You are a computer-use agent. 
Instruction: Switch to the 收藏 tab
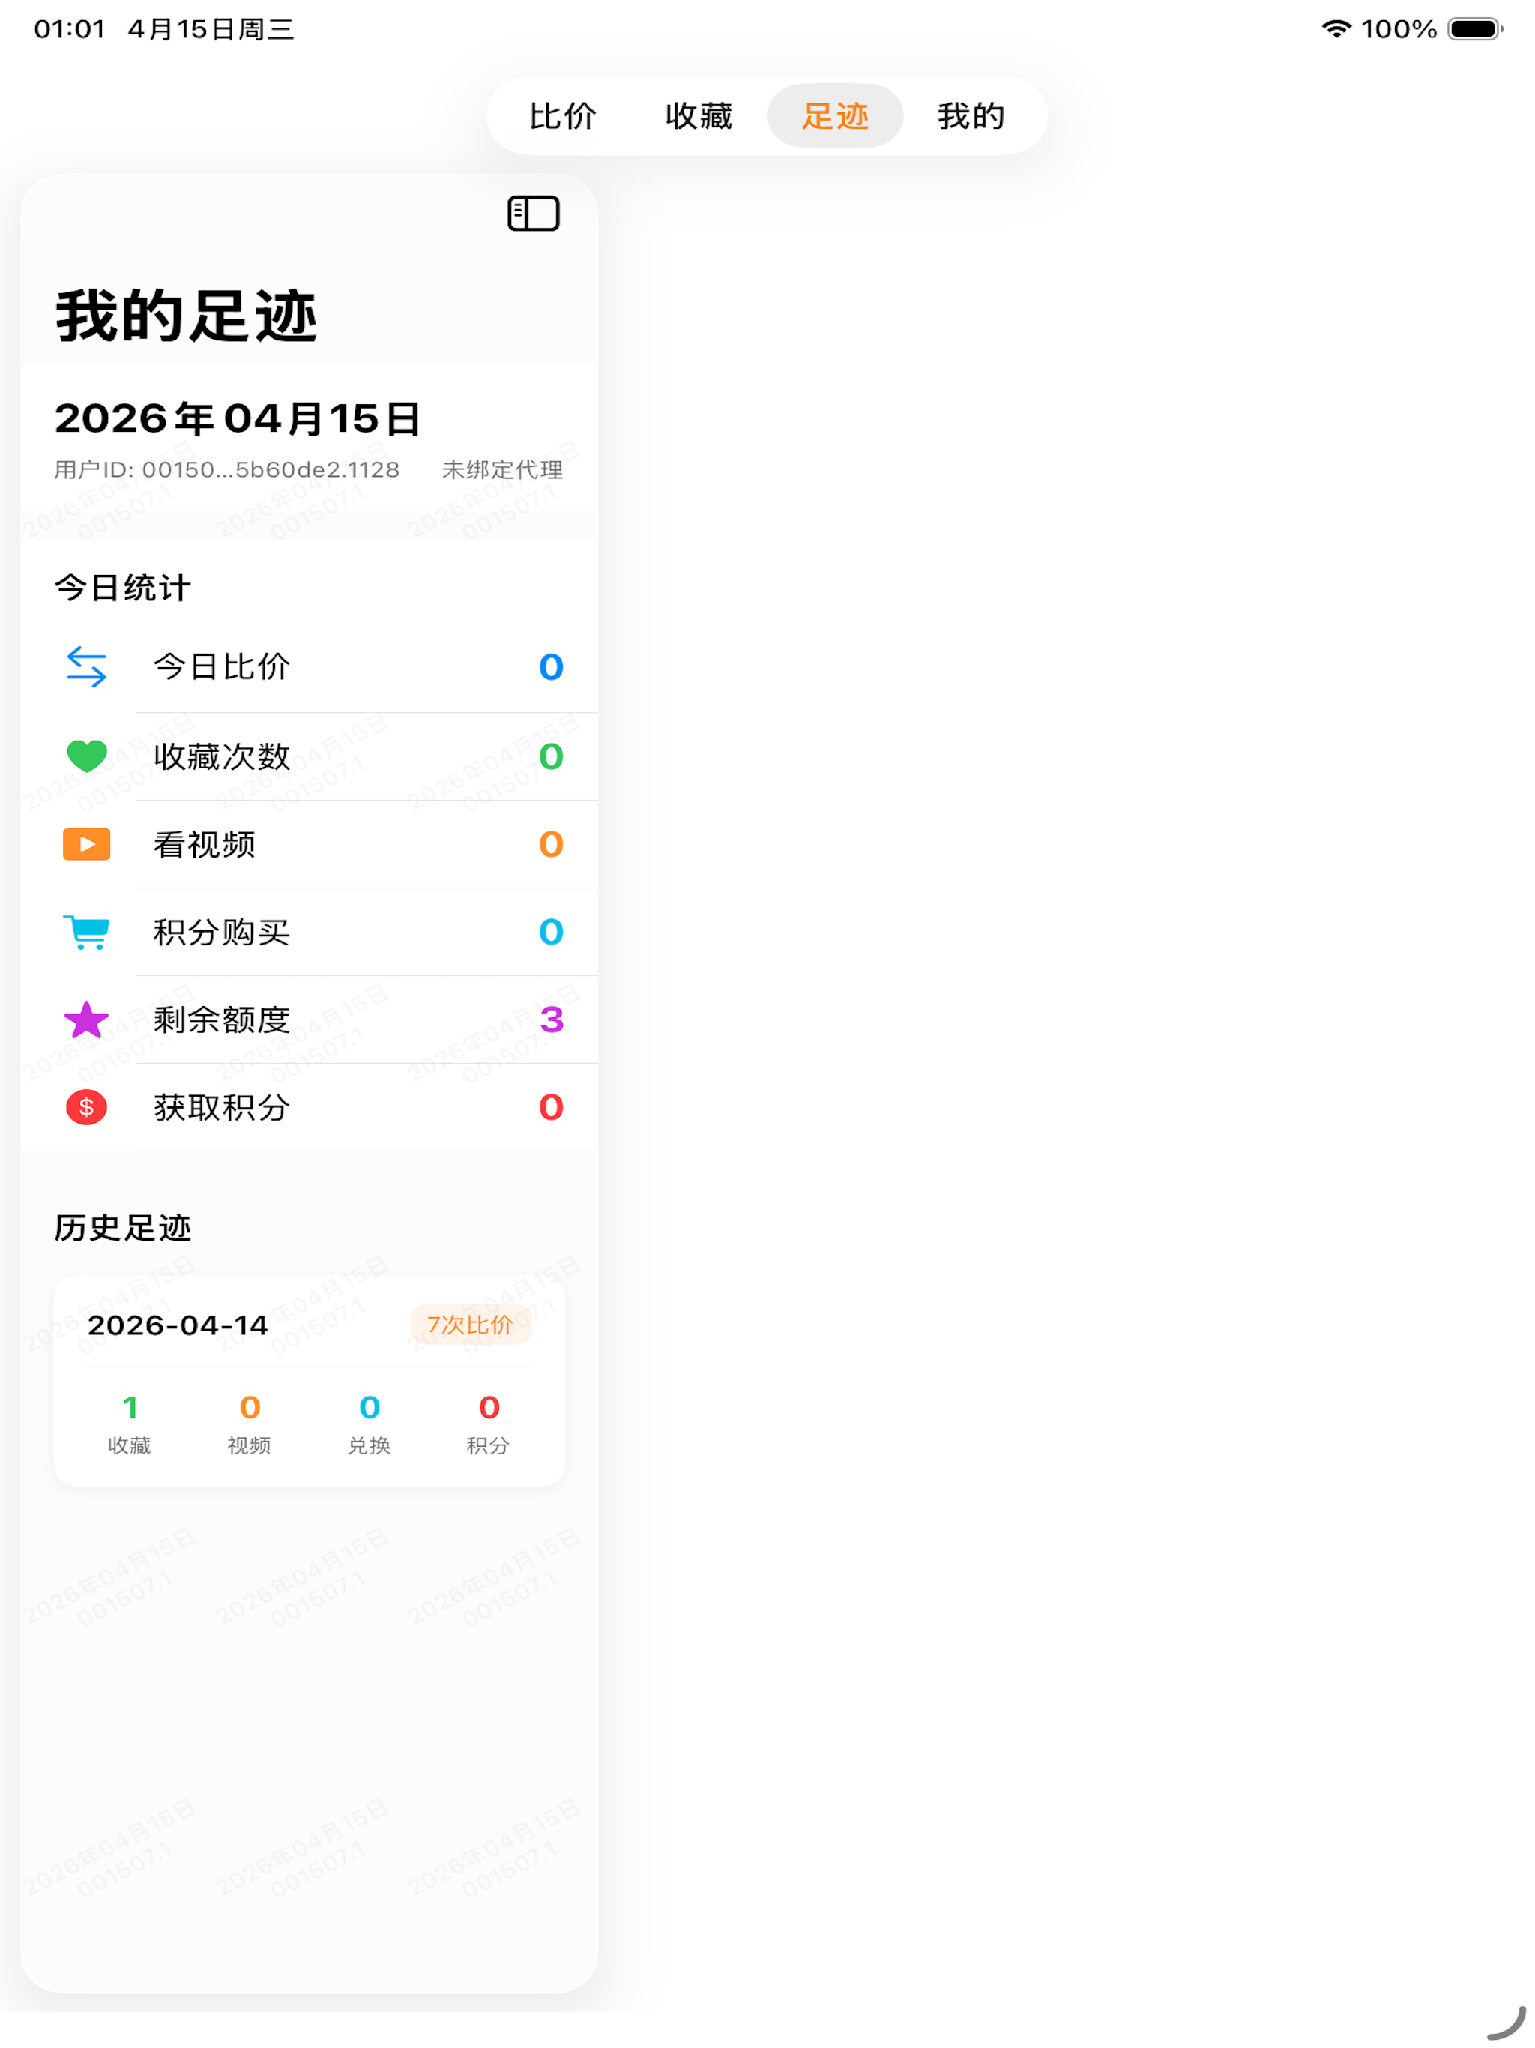tap(699, 115)
